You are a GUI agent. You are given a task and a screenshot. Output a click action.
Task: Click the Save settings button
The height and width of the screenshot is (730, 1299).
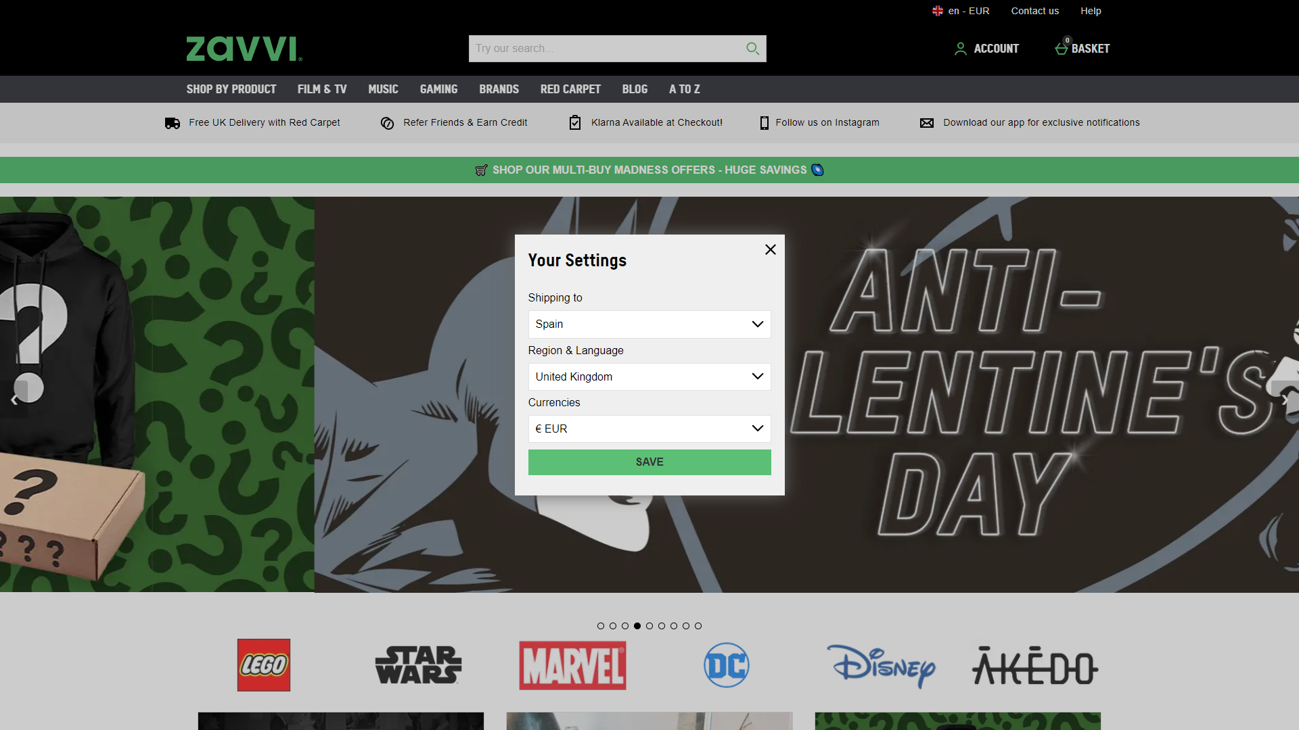[x=649, y=462]
